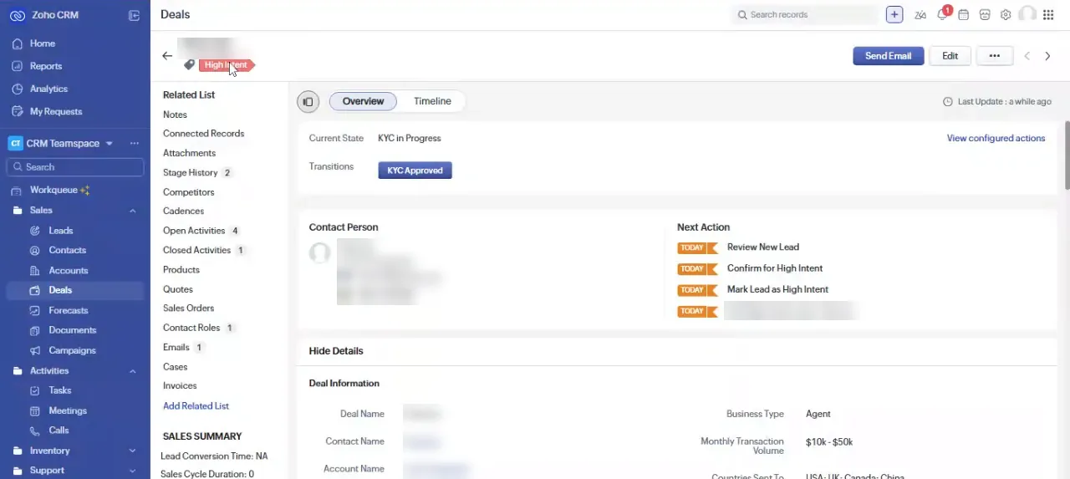This screenshot has height=479, width=1070.
Task: Switch to the Timeline tab
Action: tap(432, 101)
